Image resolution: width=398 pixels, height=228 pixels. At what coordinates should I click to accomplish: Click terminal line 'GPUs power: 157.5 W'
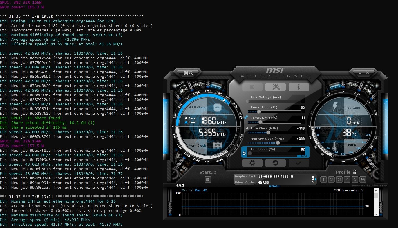click(x=22, y=146)
